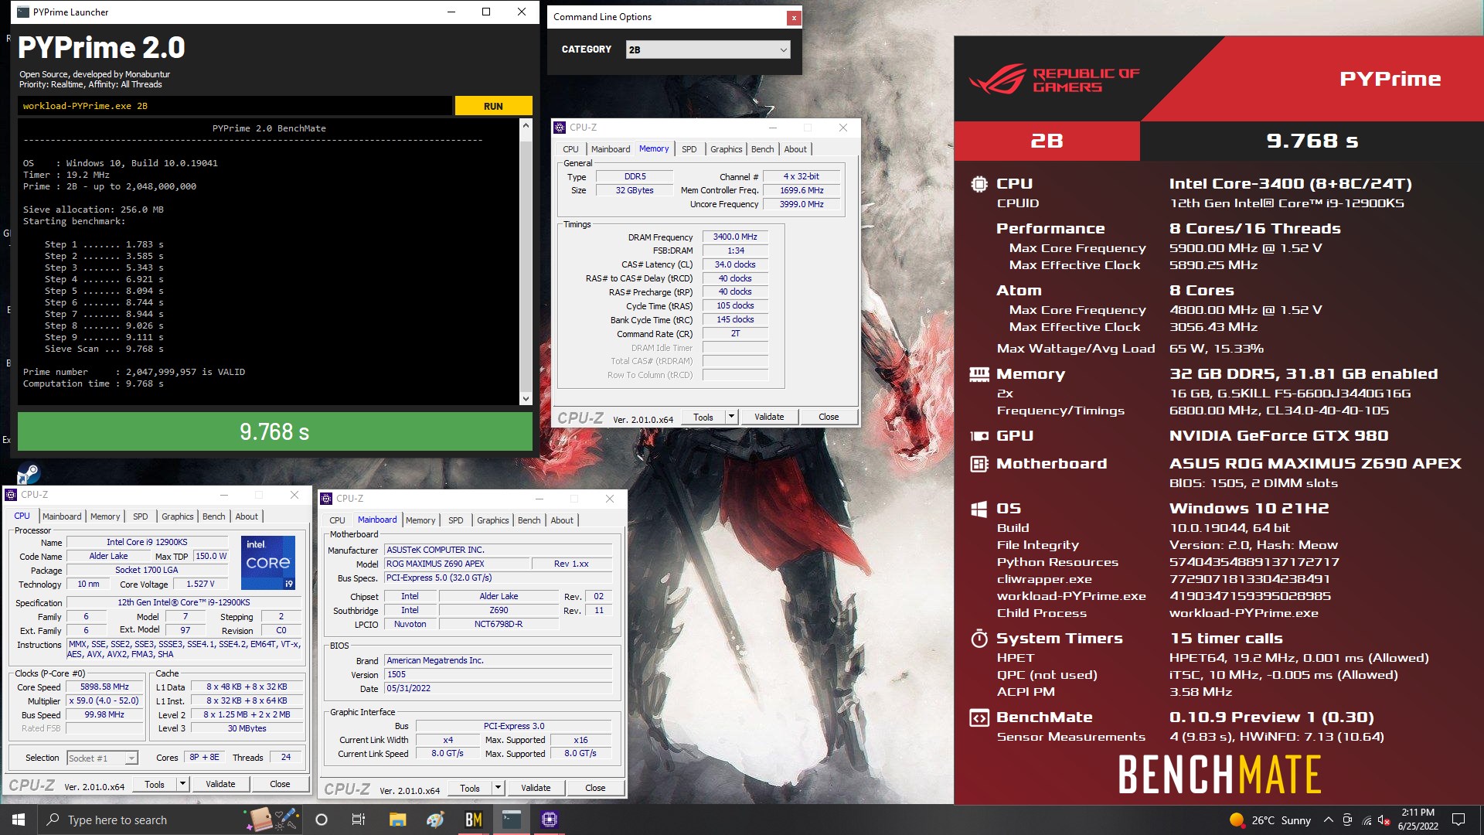Click the purple CPU-Z icon on taskbar
Image resolution: width=1484 pixels, height=835 pixels.
(x=549, y=820)
